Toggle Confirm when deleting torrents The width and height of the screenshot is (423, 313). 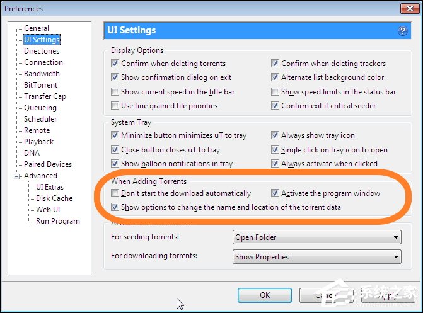point(115,64)
